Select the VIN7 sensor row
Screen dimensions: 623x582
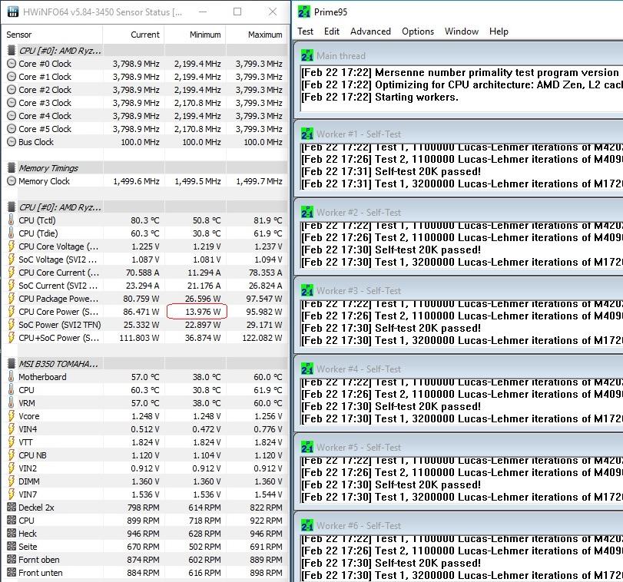[x=145, y=494]
